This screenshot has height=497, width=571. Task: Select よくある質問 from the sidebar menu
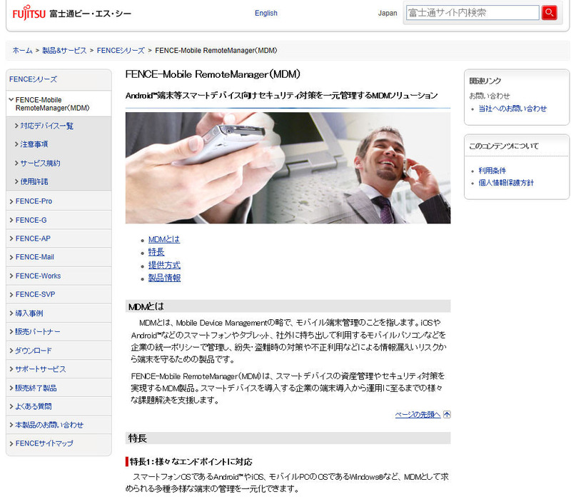pyautogui.click(x=34, y=406)
